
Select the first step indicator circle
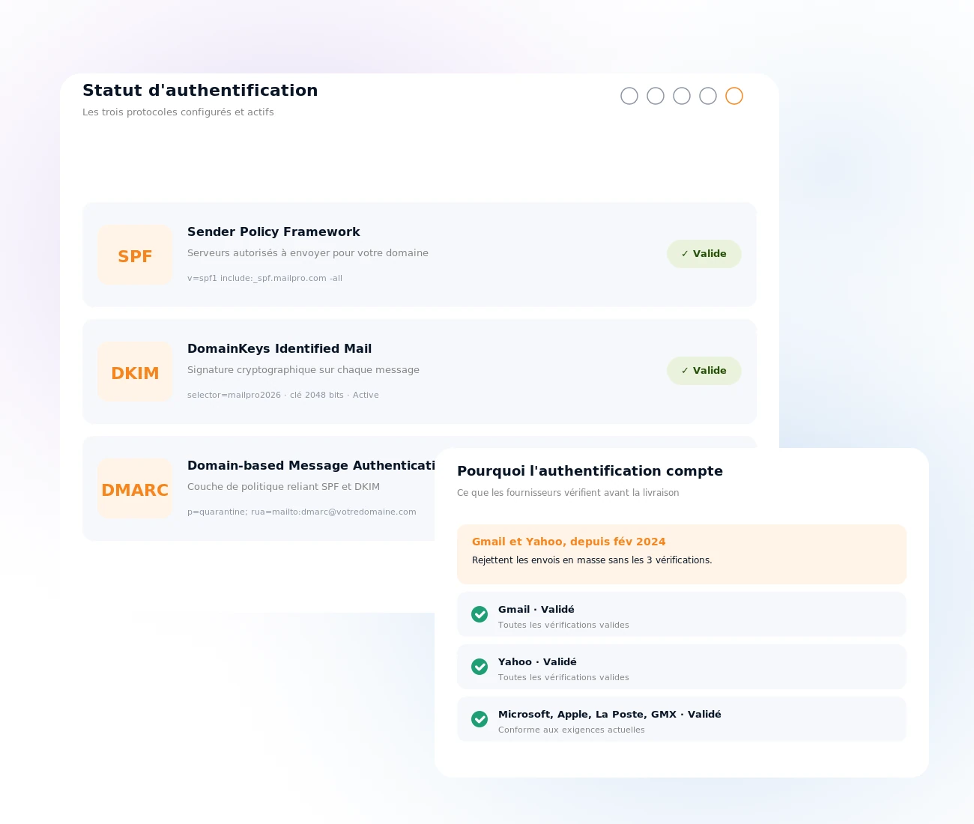click(629, 96)
